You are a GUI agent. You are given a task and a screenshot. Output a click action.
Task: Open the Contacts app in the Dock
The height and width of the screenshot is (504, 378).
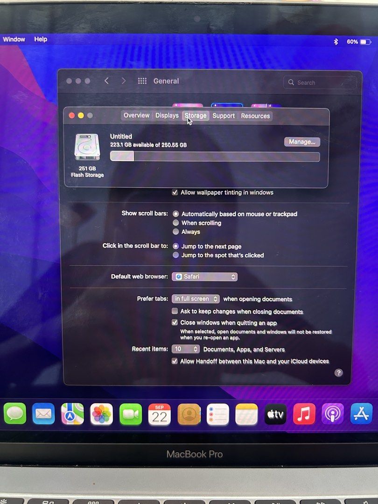189,414
